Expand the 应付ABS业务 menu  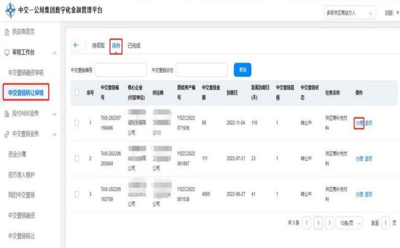tap(54, 114)
